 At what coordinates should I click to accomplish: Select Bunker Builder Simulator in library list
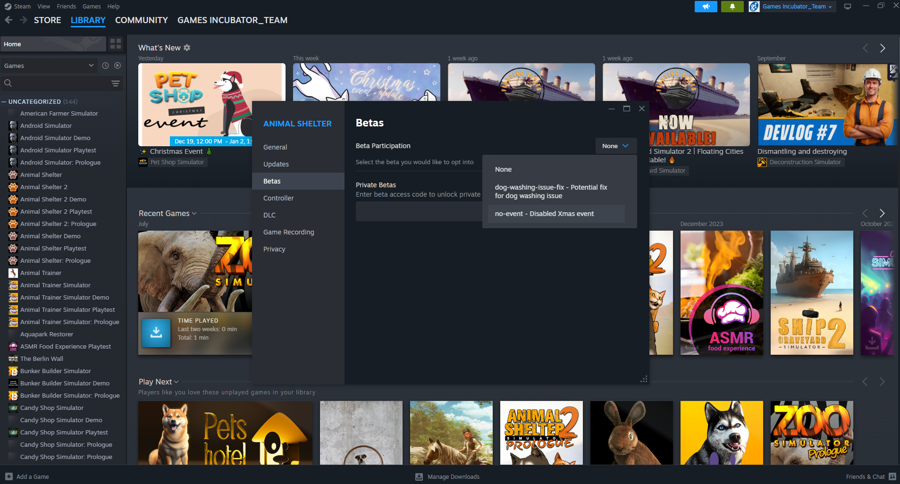56,371
